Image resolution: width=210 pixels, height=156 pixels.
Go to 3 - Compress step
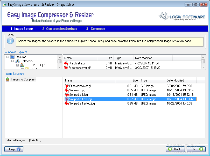(95, 29)
